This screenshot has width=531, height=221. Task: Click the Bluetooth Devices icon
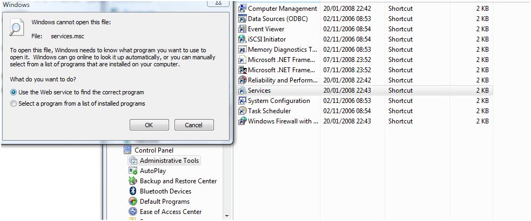pos(133,191)
